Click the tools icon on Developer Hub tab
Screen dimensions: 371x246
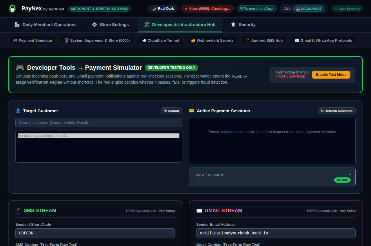pyautogui.click(x=147, y=25)
